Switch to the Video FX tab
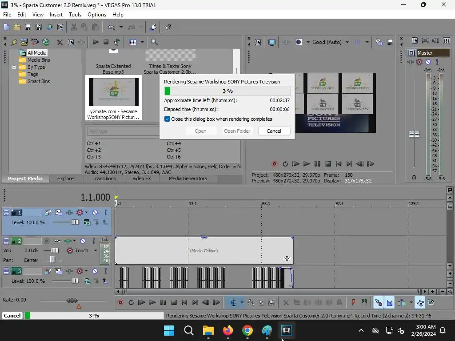The height and width of the screenshot is (341, 455). point(142,178)
